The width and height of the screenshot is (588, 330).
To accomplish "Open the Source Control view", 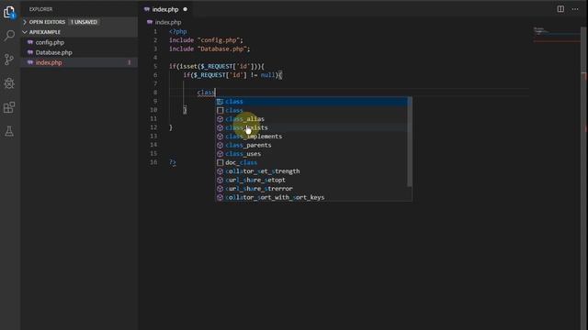I will click(x=9, y=59).
